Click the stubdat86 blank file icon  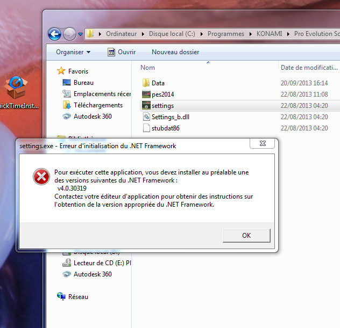pyautogui.click(x=146, y=128)
